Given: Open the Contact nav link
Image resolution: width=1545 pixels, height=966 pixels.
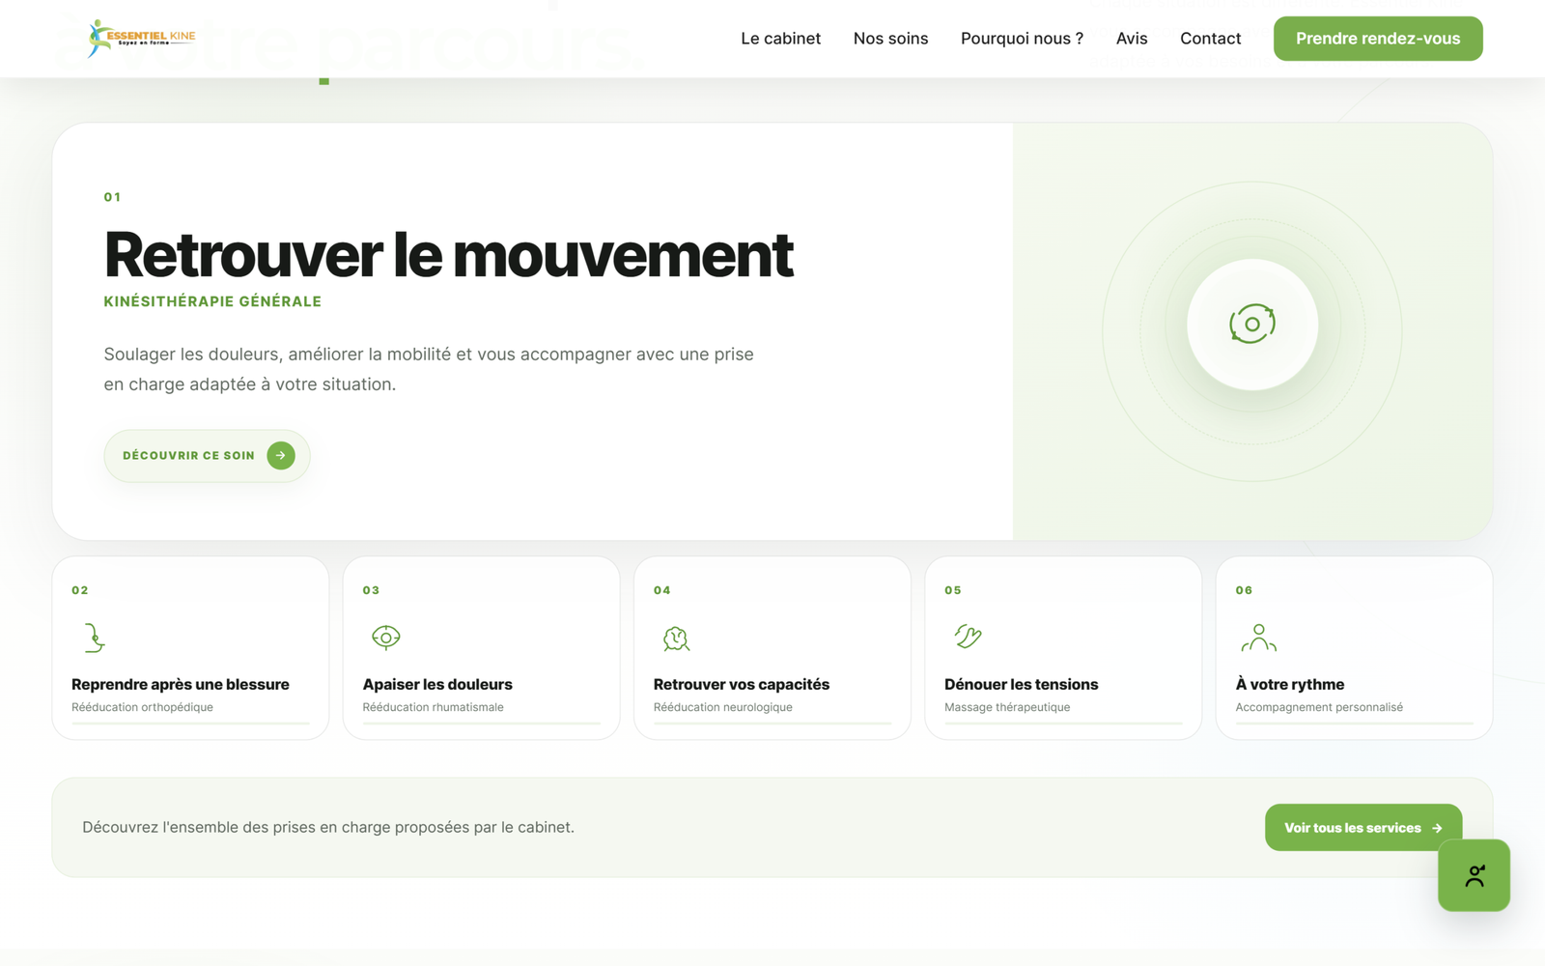Looking at the screenshot, I should click(1210, 39).
